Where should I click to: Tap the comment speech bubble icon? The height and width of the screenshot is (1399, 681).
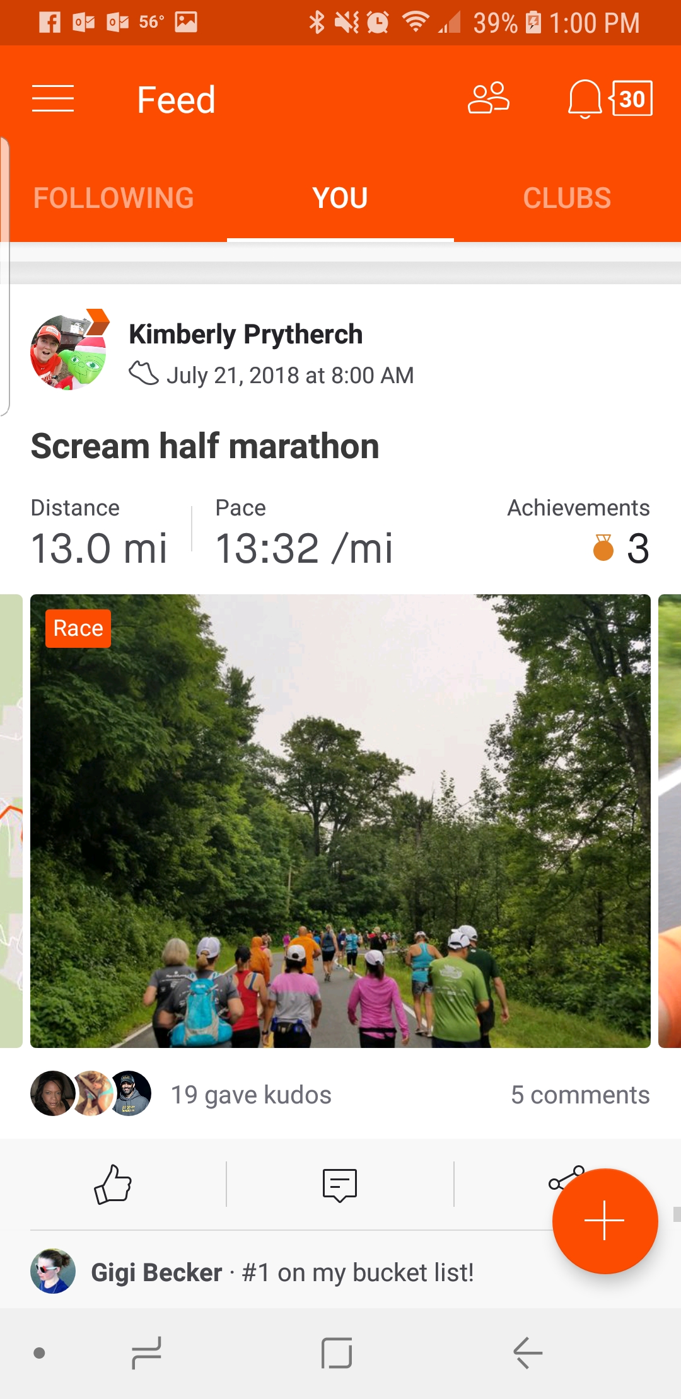(x=340, y=1185)
